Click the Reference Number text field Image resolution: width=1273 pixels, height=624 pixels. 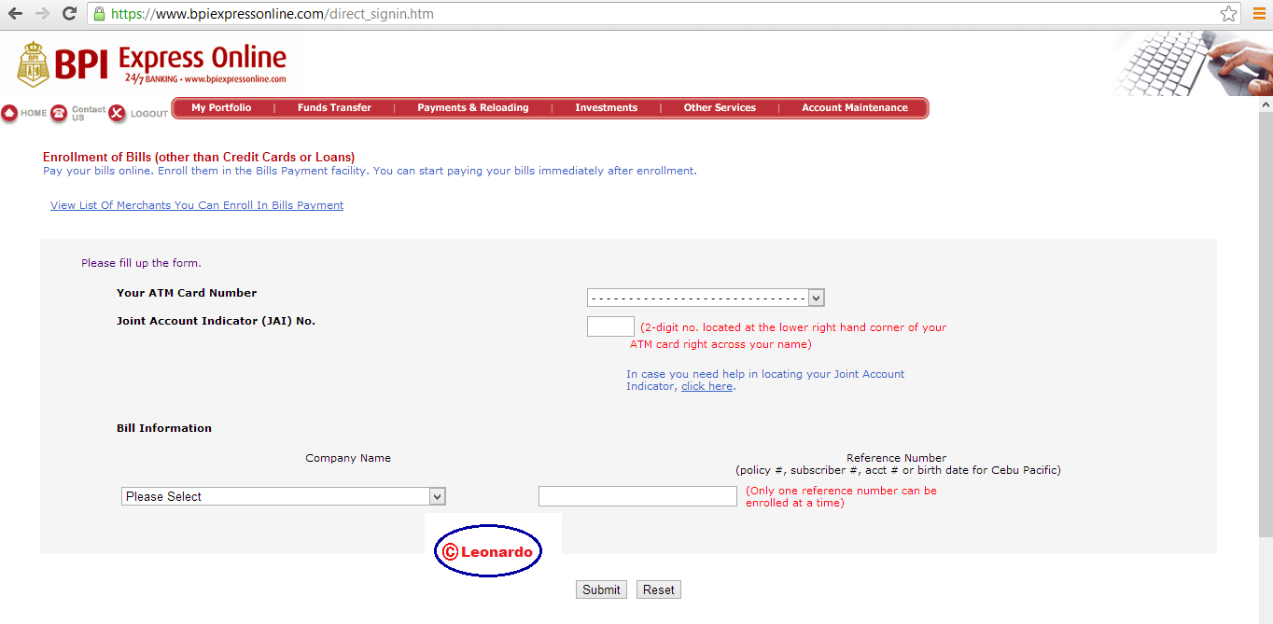637,496
